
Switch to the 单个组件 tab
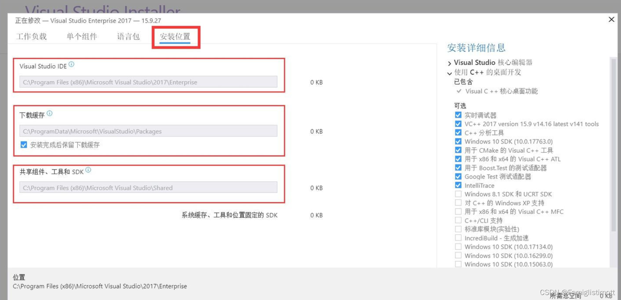[x=81, y=37]
